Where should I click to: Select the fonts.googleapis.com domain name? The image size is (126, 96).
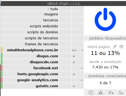(38, 74)
